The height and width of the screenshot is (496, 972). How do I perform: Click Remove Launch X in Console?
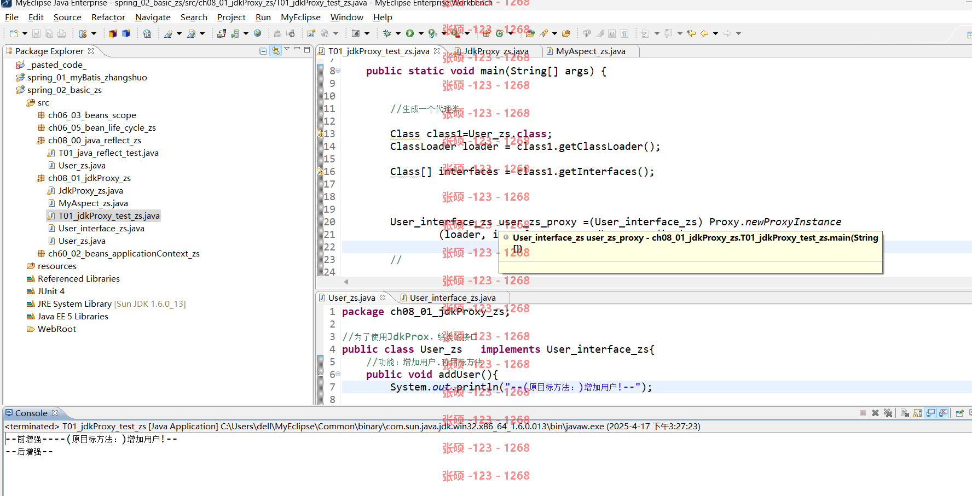875,413
